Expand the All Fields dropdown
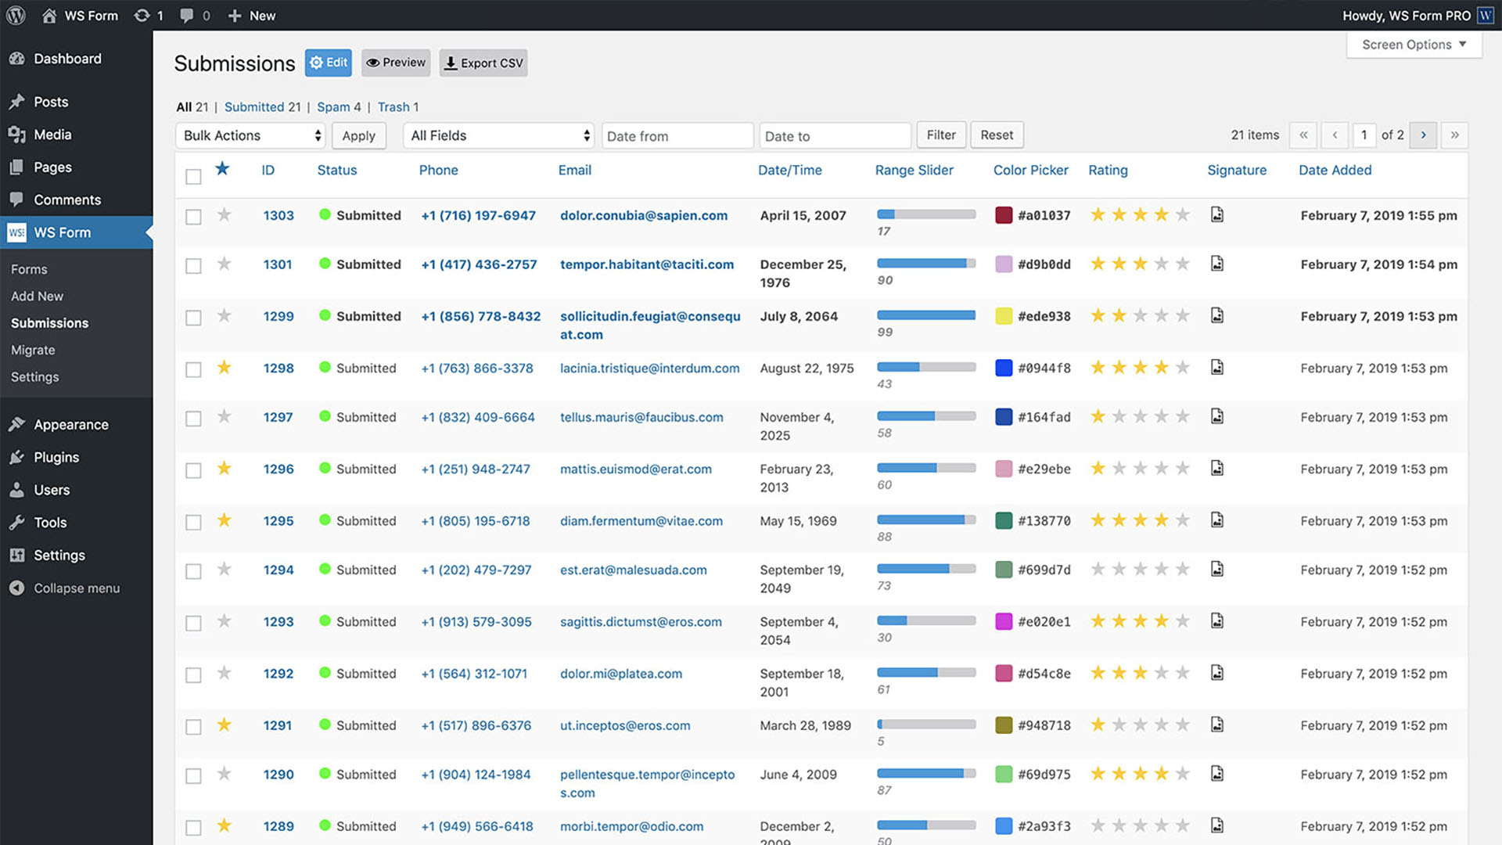The image size is (1502, 845). 499,135
